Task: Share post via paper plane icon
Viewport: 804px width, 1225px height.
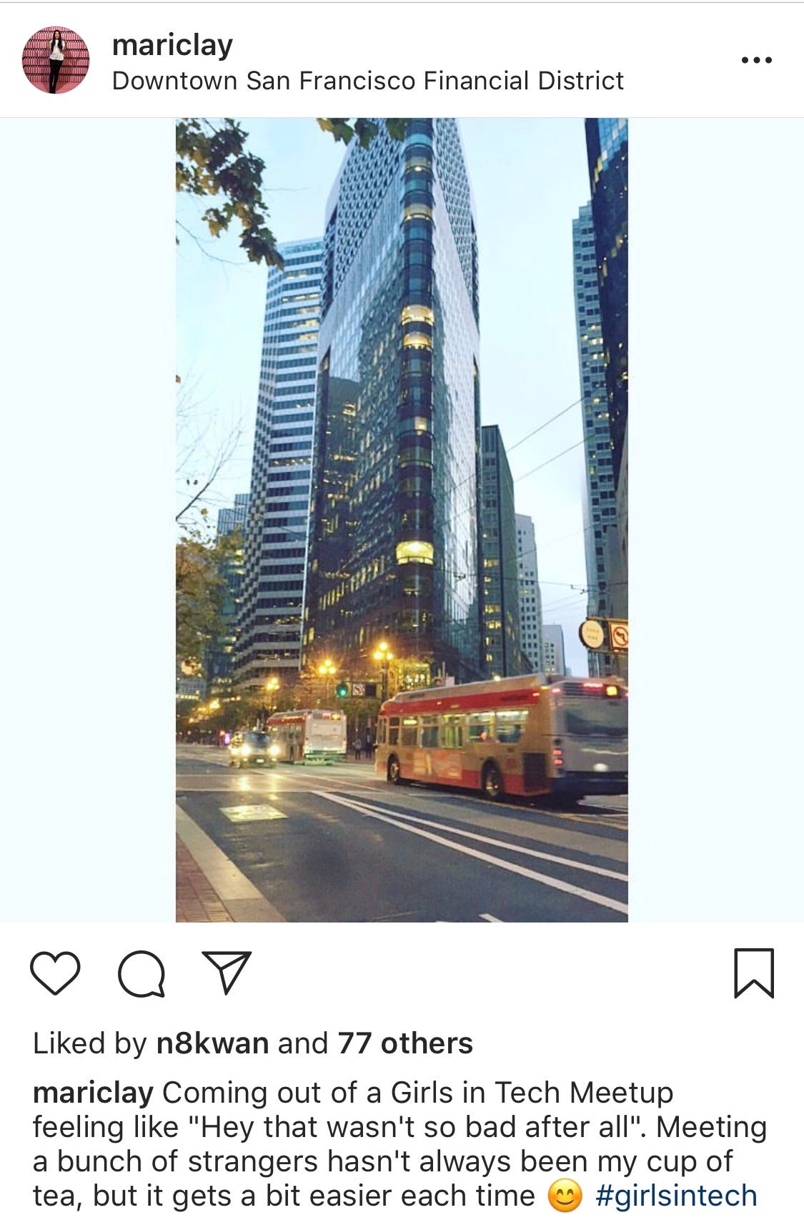Action: (227, 972)
